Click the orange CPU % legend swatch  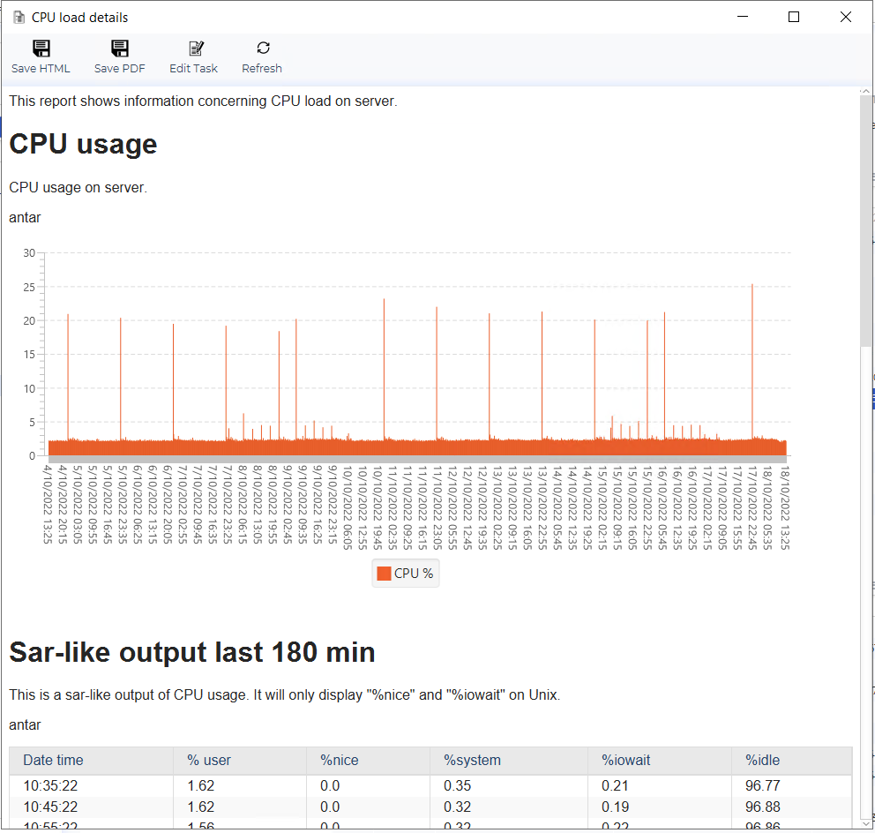[384, 574]
